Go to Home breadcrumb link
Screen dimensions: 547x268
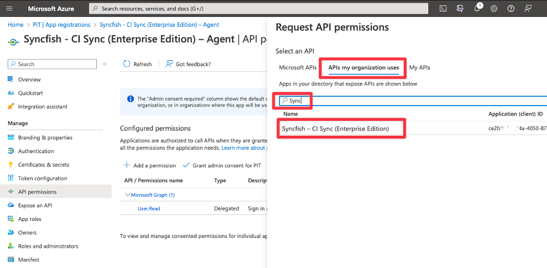coord(15,25)
